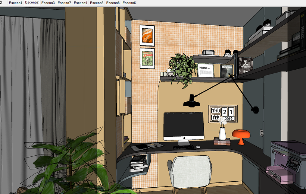This screenshot has height=194, width=306.
Task: Click the black wall lamp shade
Action: [192, 101]
